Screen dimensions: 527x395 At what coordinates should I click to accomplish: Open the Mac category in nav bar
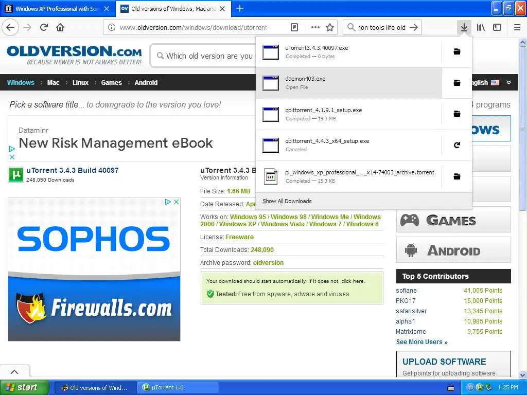coord(53,83)
